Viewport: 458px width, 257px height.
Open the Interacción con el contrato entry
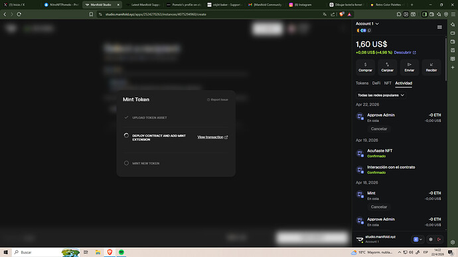[x=399, y=170]
